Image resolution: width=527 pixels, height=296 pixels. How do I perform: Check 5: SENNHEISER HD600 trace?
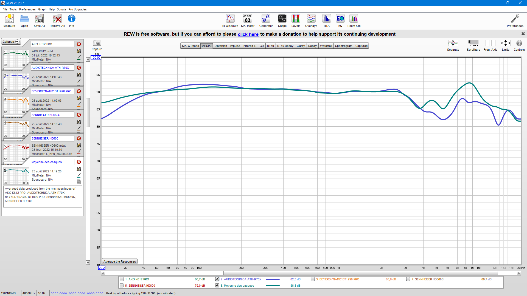click(x=122, y=286)
